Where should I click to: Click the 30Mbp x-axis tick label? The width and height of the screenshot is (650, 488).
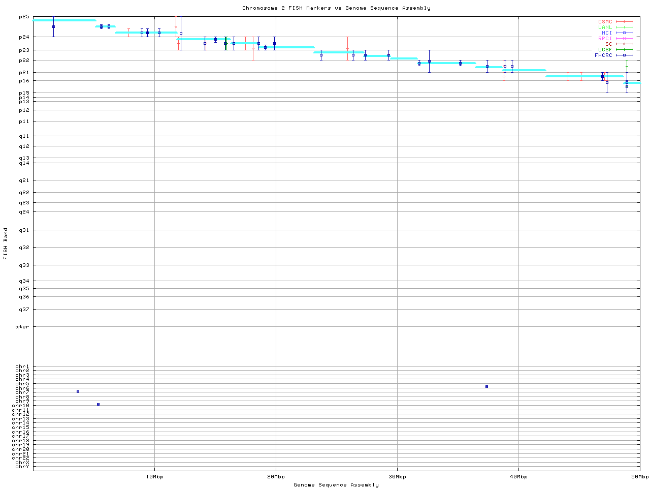pyautogui.click(x=397, y=477)
